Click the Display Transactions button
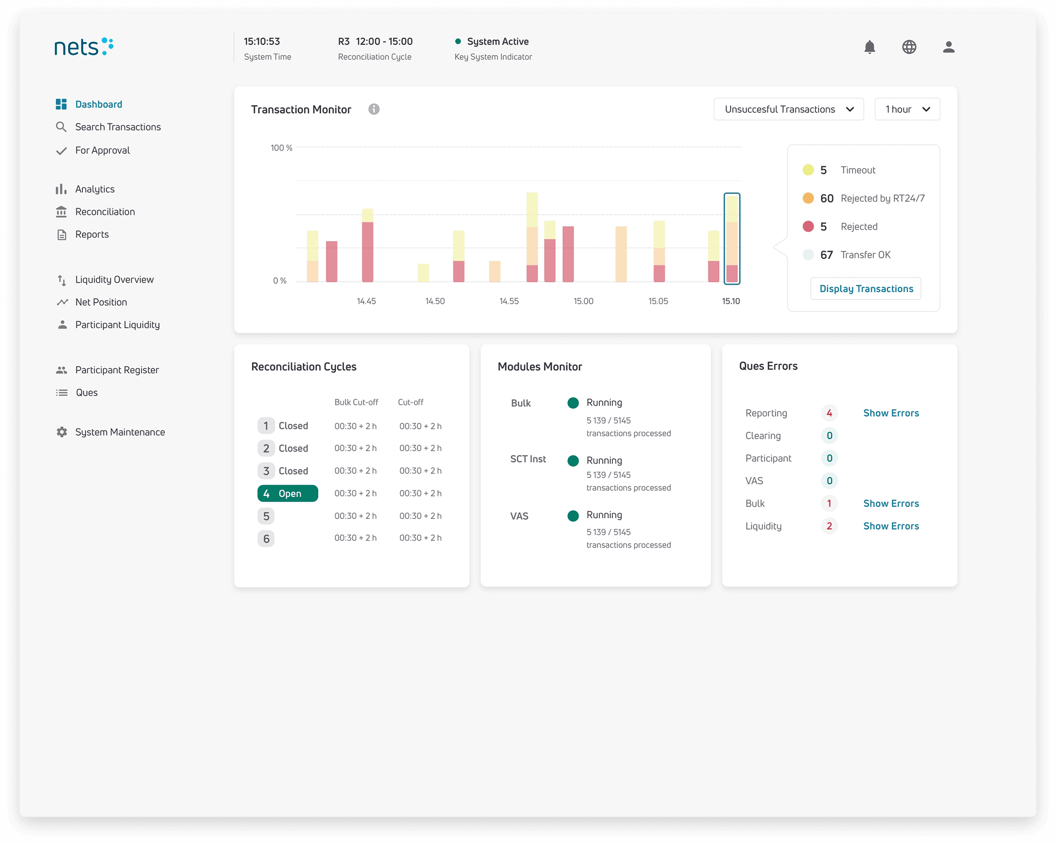The width and height of the screenshot is (1056, 843). (x=866, y=289)
